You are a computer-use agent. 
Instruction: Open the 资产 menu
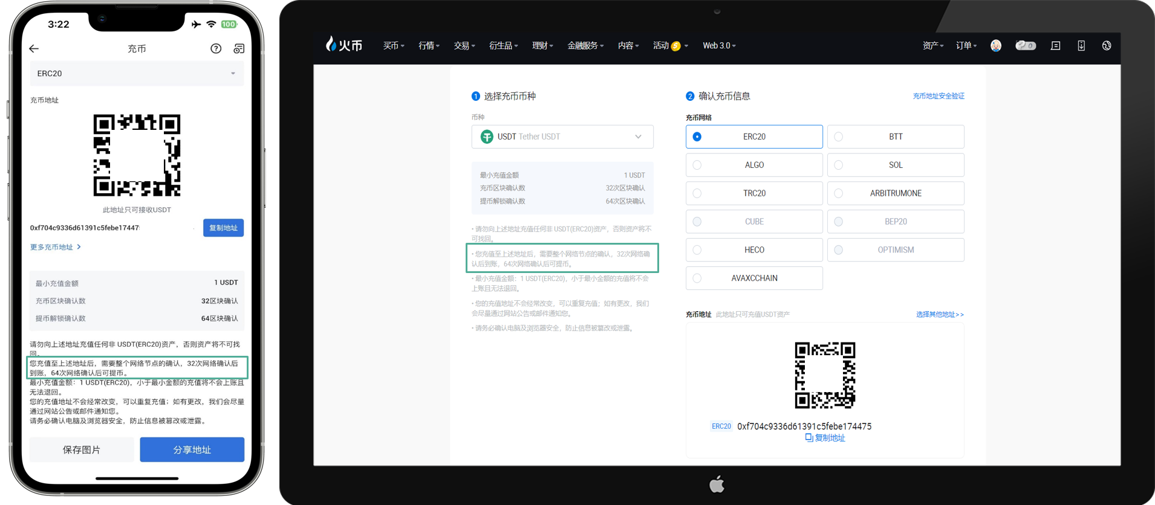tap(933, 46)
